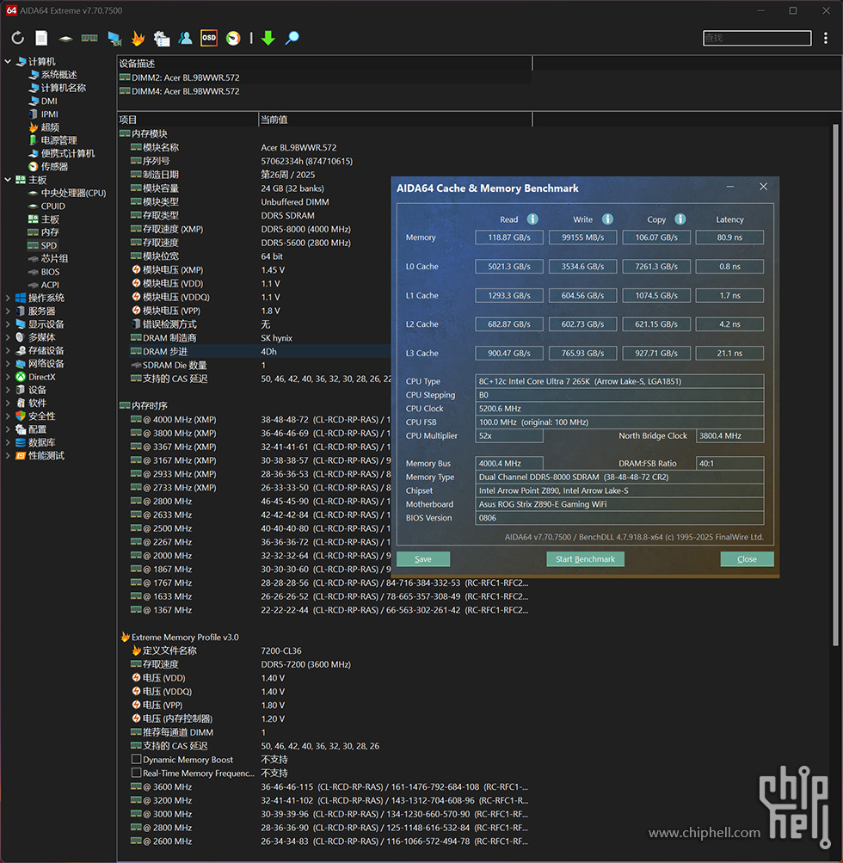The height and width of the screenshot is (863, 843).
Task: Click the Refresh toolbar icon
Action: [17, 38]
